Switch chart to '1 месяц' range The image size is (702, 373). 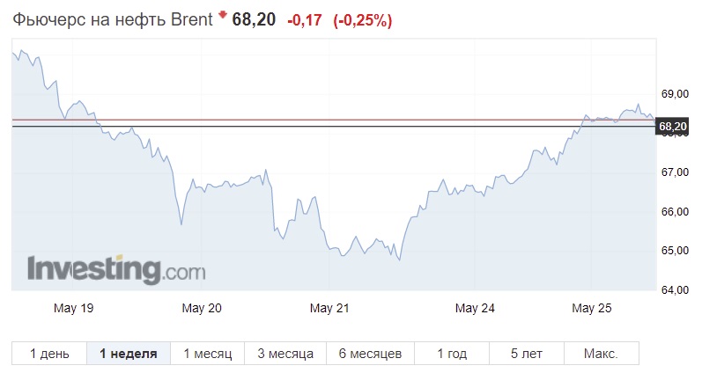pos(207,354)
